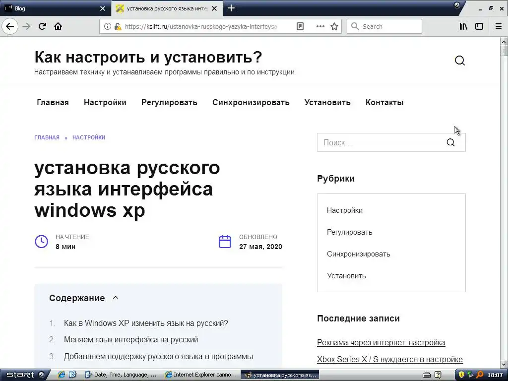
Task: Focus the browser URL address field
Action: (x=201, y=26)
